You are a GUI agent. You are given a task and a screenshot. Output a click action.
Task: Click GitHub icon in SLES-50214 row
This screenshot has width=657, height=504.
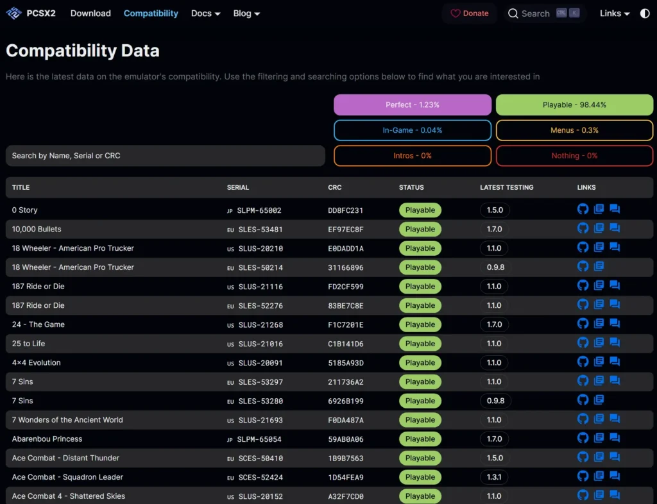[x=583, y=266]
